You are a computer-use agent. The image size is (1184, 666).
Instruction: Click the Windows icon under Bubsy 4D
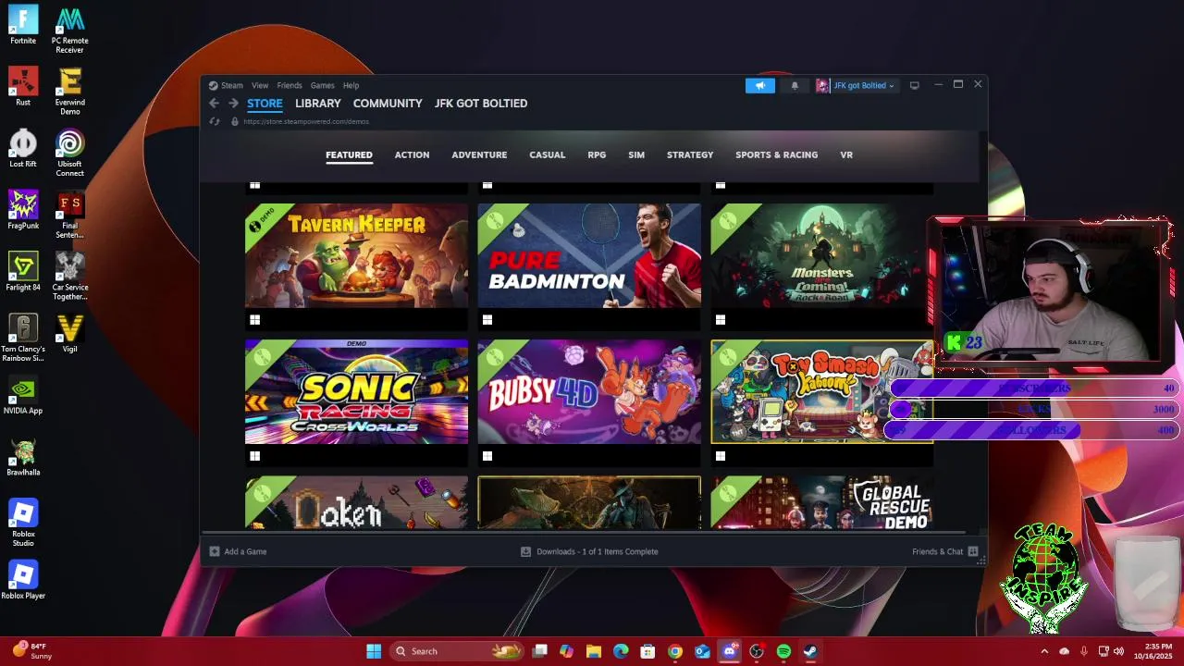487,456
